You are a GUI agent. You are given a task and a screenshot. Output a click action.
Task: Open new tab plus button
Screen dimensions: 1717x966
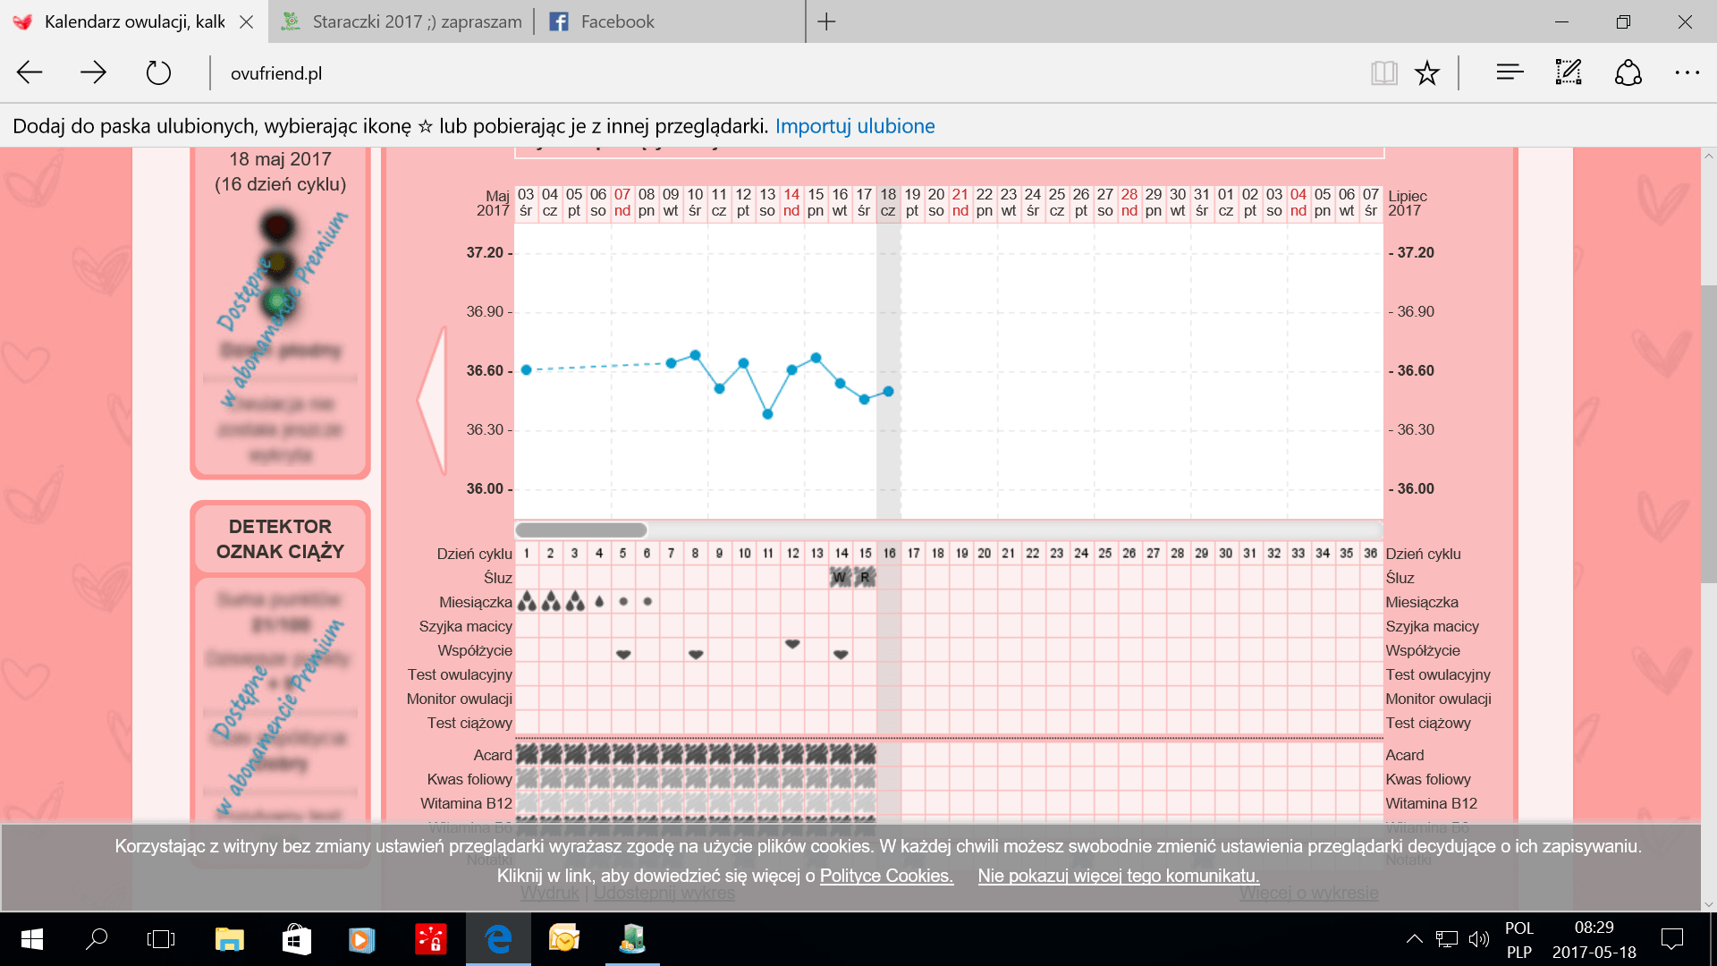pyautogui.click(x=826, y=21)
